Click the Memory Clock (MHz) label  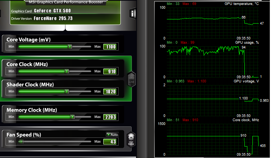click(32, 110)
